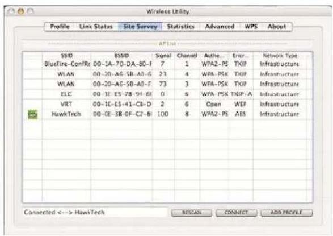The width and height of the screenshot is (333, 236).
Task: Click the ADD PROFILE button
Action: point(286,212)
